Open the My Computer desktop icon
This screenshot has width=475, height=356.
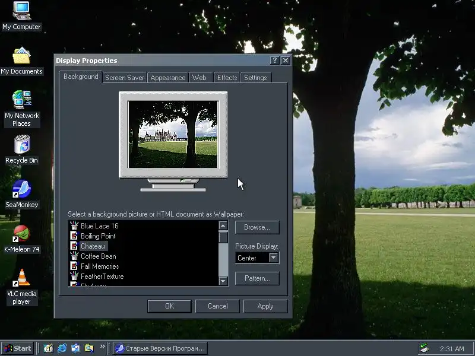point(21,16)
